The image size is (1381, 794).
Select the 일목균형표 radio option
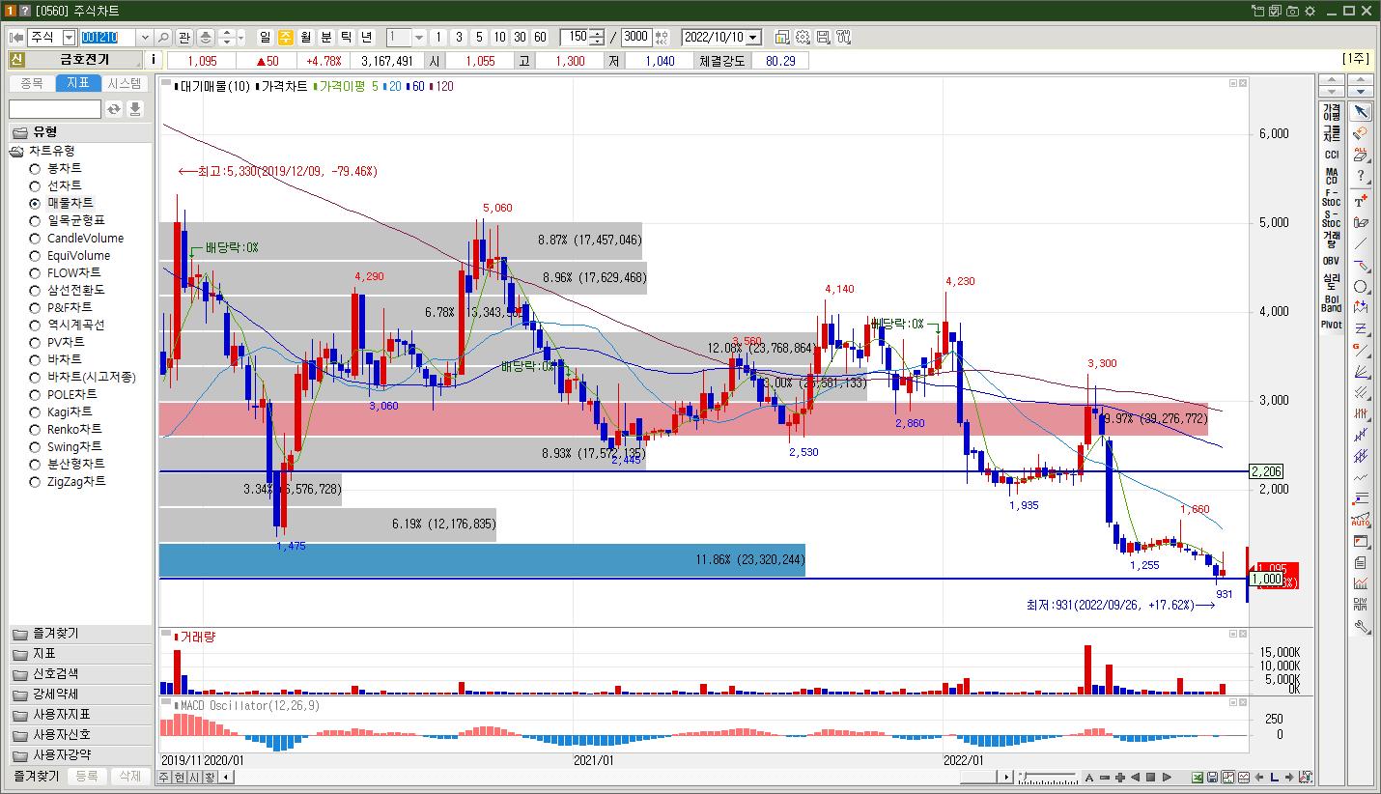35,220
